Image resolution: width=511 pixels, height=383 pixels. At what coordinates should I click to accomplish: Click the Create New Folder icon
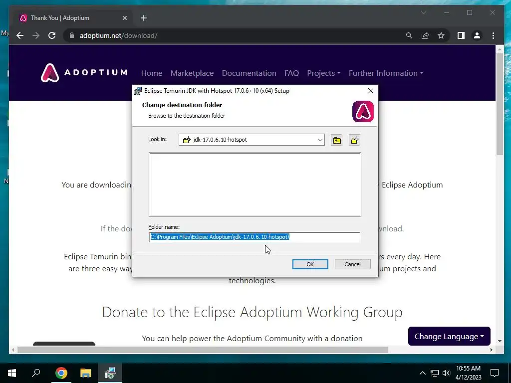coord(355,140)
